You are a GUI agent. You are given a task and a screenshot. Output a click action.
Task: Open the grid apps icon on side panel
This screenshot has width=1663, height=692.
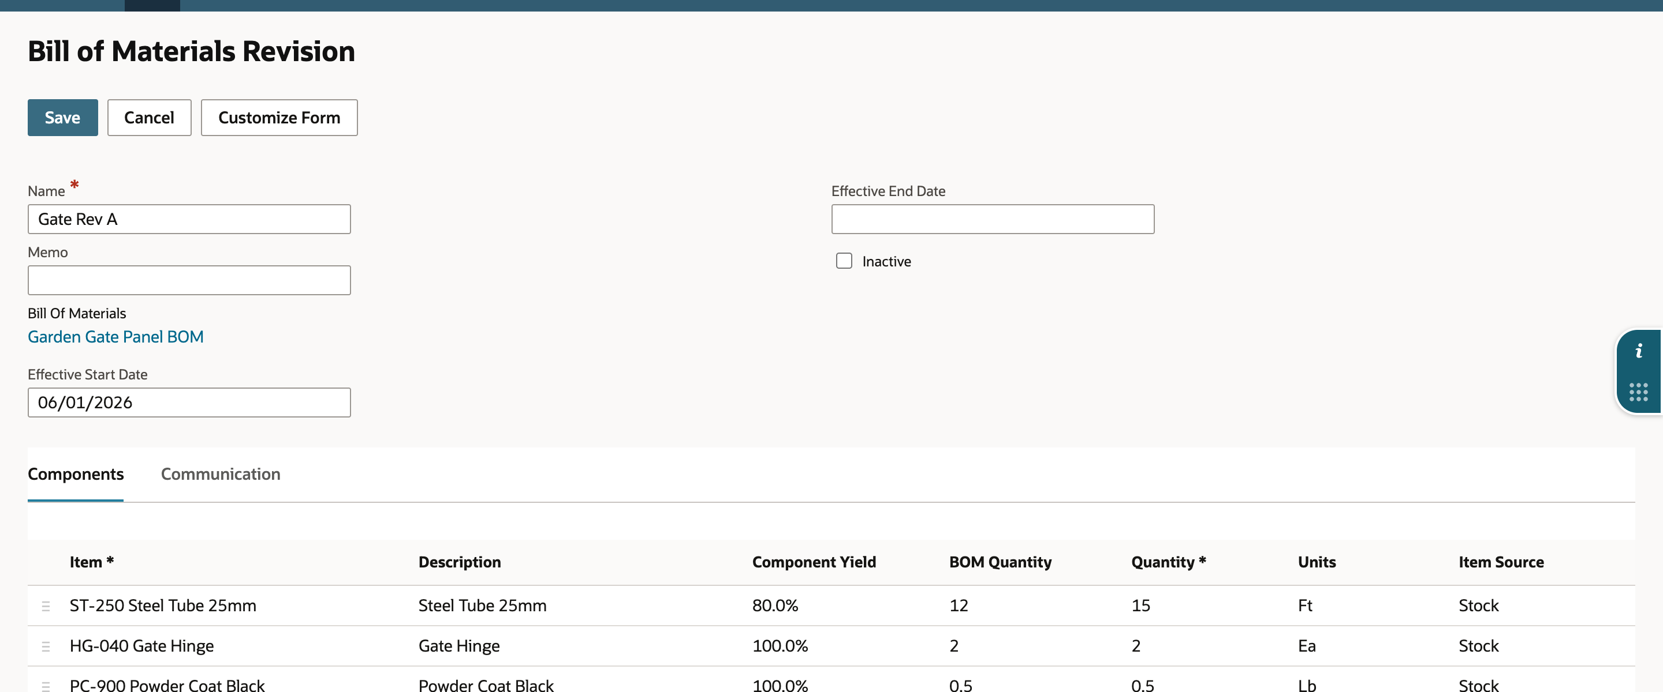click(x=1639, y=392)
